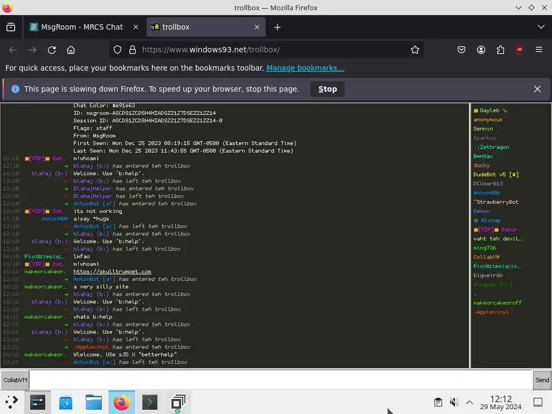Select bigweirdo in user list

(488, 275)
